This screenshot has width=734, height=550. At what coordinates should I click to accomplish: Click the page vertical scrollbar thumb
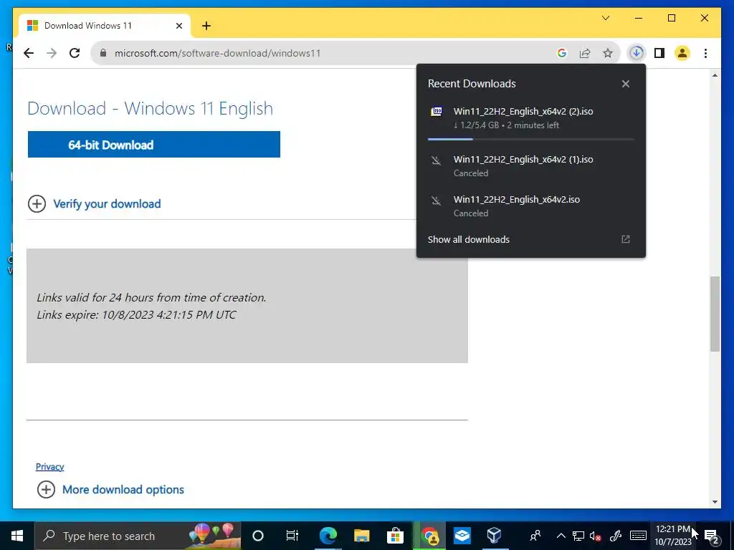(715, 314)
